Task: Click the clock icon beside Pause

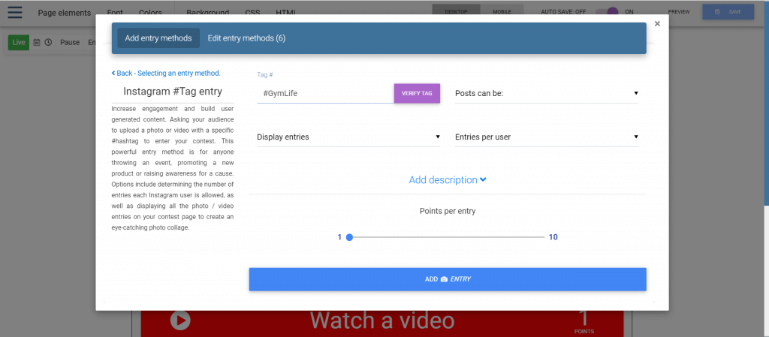Action: [x=48, y=43]
